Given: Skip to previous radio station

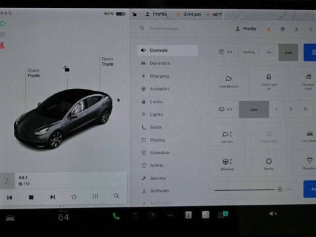Looking at the screenshot, I should [9, 197].
